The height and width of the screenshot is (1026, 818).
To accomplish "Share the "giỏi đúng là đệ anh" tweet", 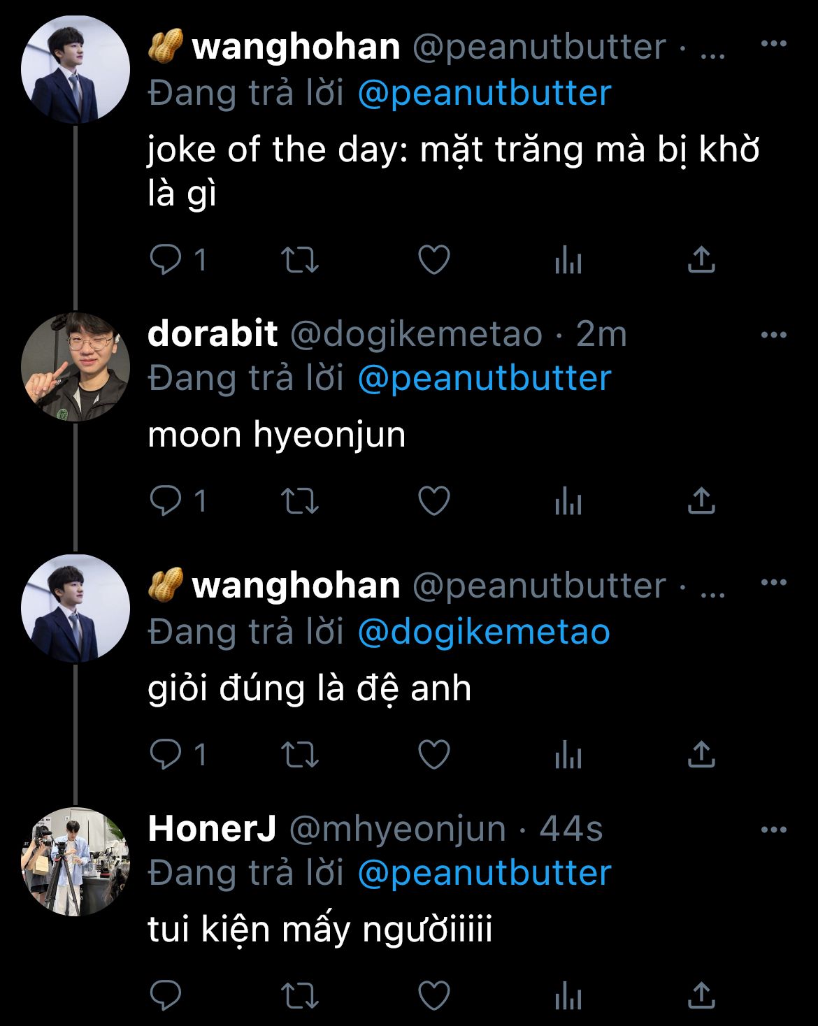I will click(x=701, y=755).
